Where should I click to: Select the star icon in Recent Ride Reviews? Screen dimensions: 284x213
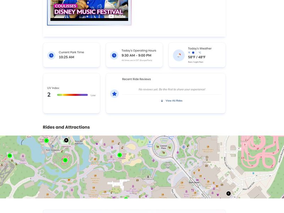click(114, 94)
